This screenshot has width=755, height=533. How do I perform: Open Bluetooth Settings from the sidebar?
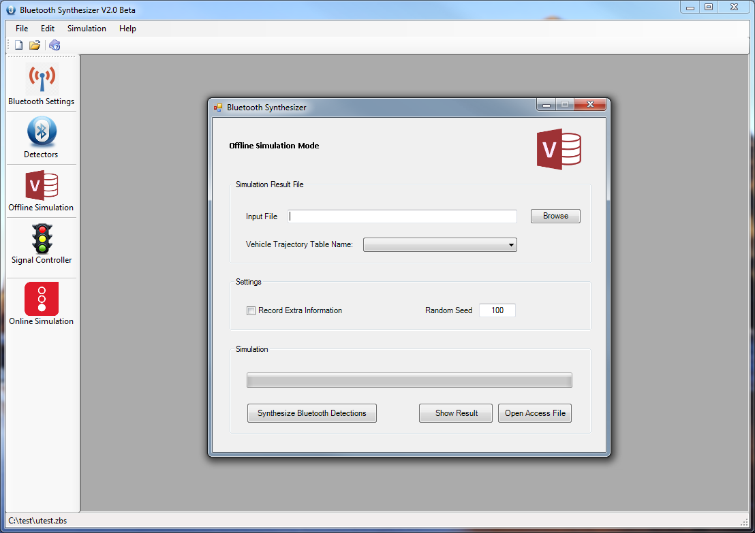pyautogui.click(x=42, y=85)
